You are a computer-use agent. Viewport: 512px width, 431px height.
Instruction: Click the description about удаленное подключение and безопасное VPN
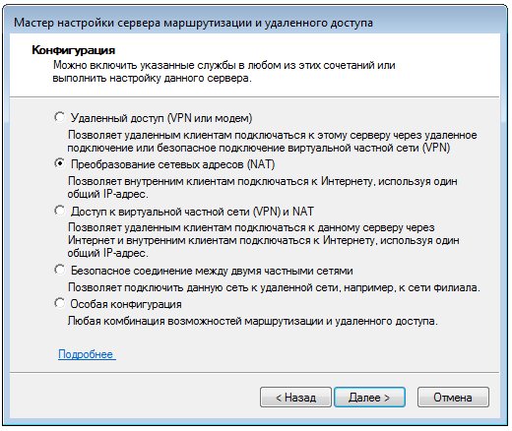tap(272, 142)
